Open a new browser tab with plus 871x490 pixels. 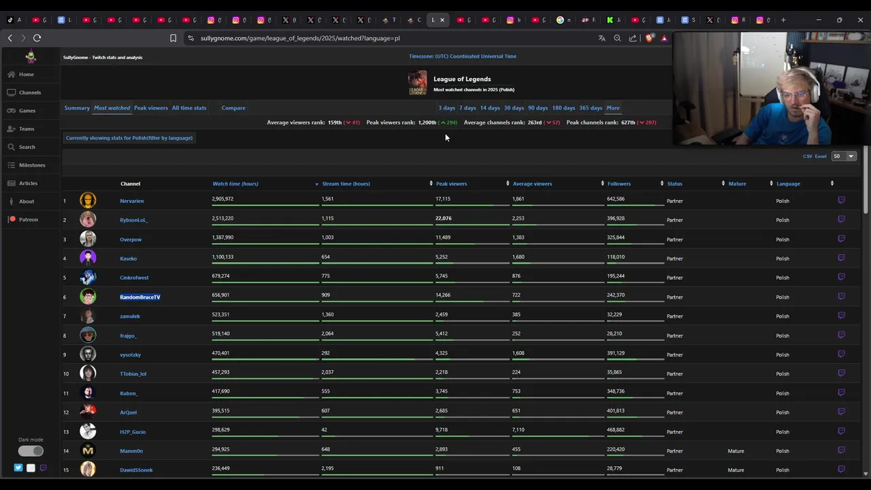coord(783,20)
